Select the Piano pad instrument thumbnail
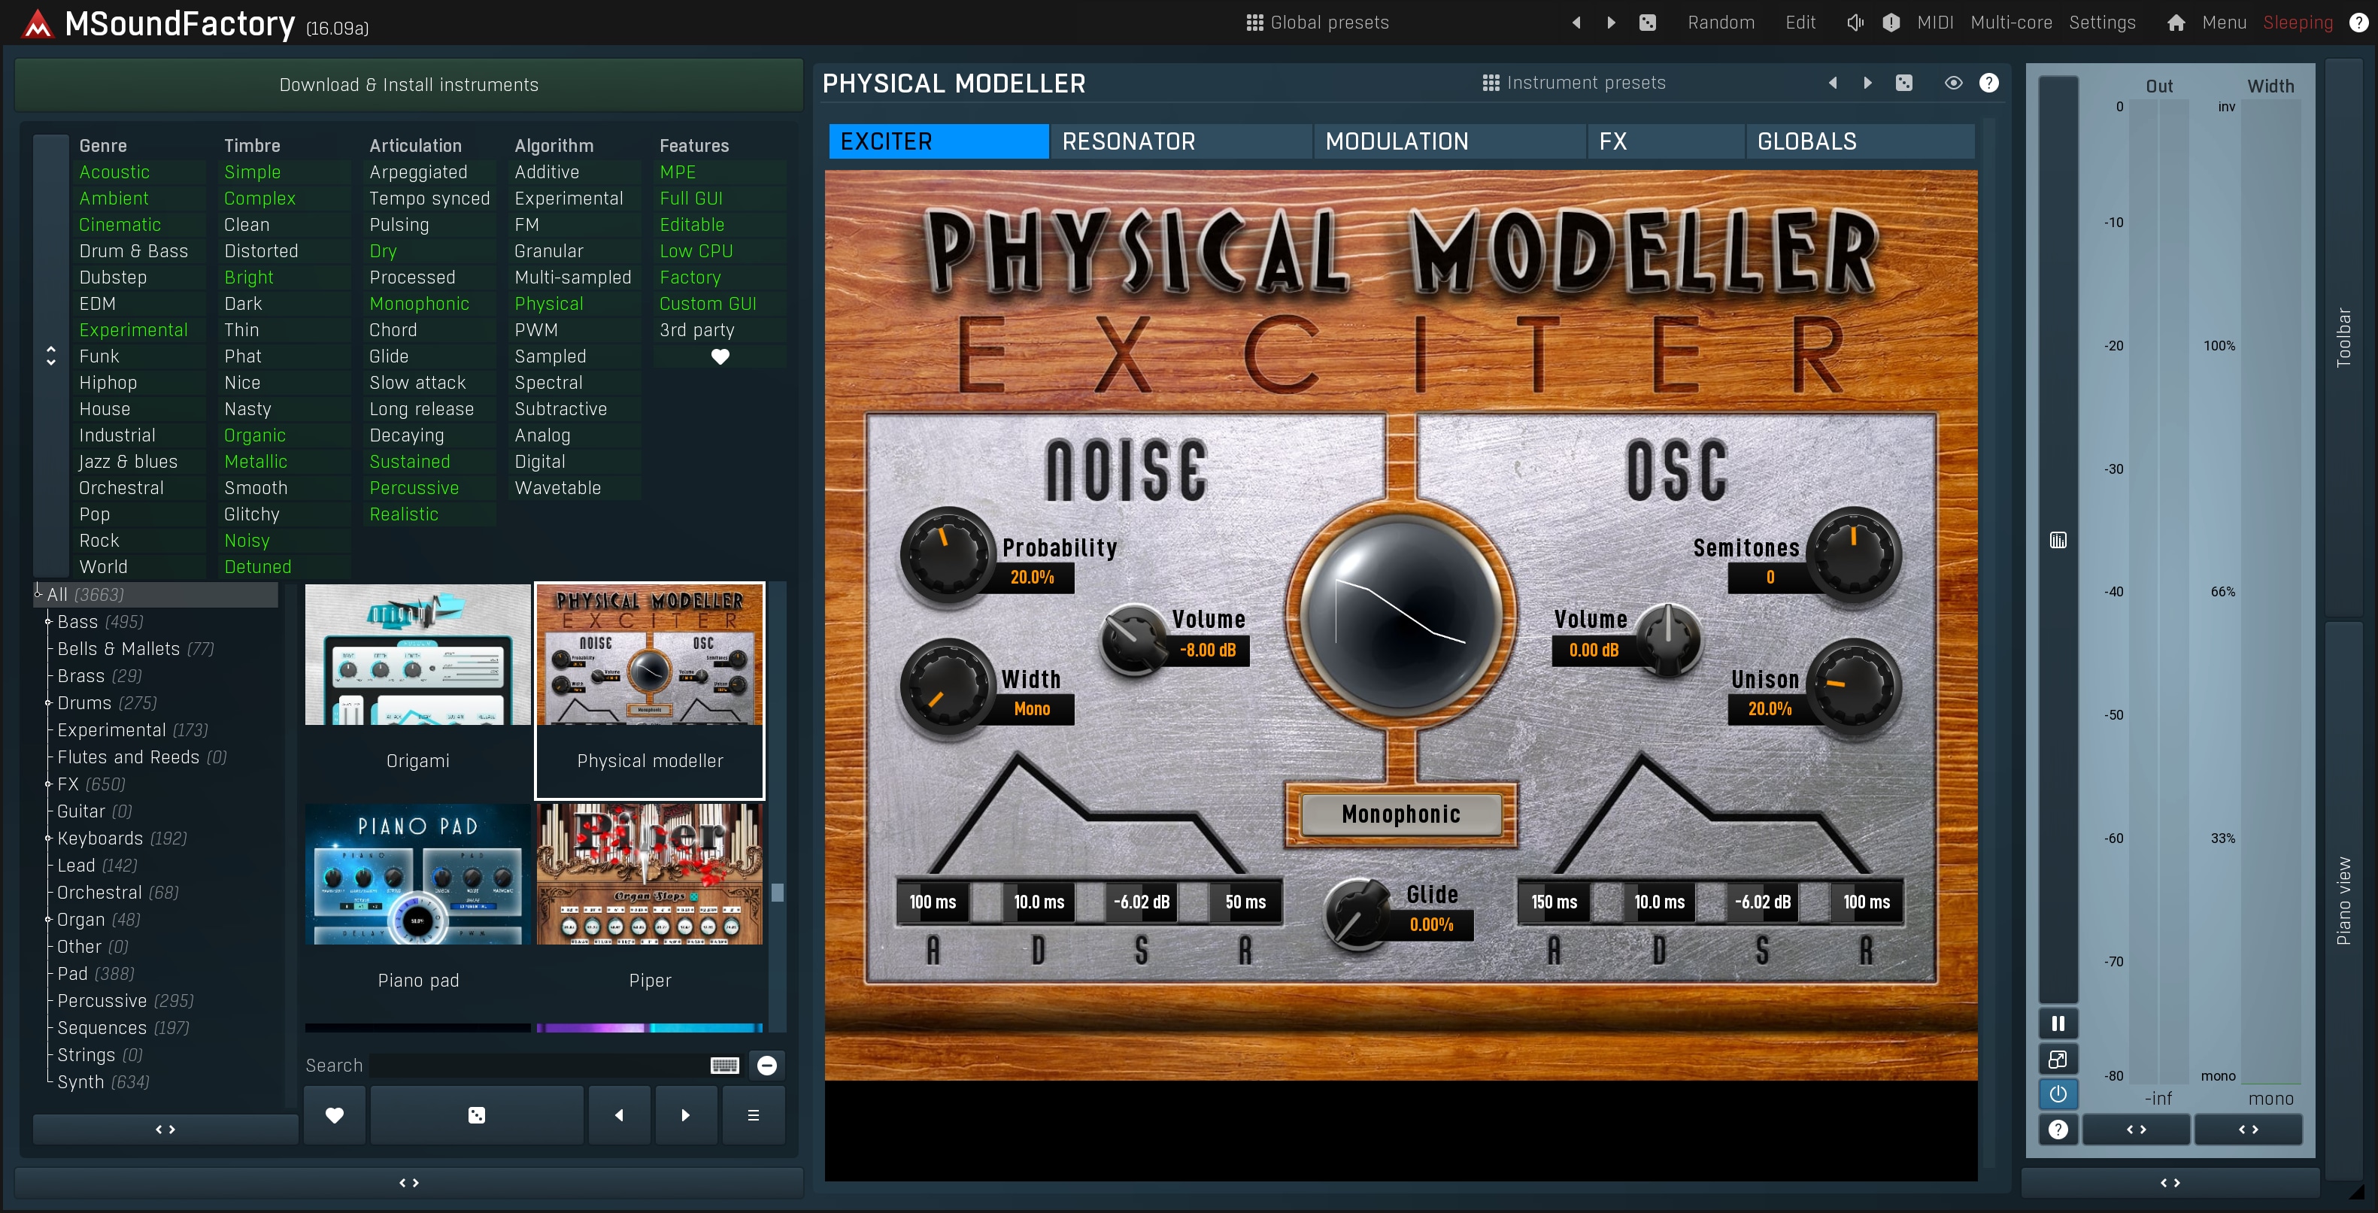The image size is (2378, 1213). coord(417,874)
